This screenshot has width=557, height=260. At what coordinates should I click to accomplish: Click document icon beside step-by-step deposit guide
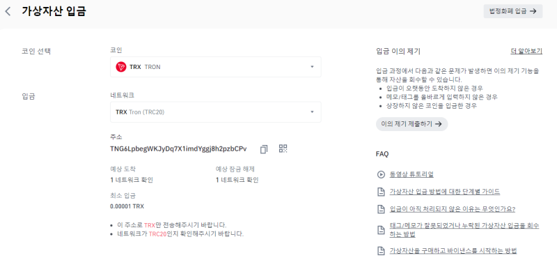(381, 192)
